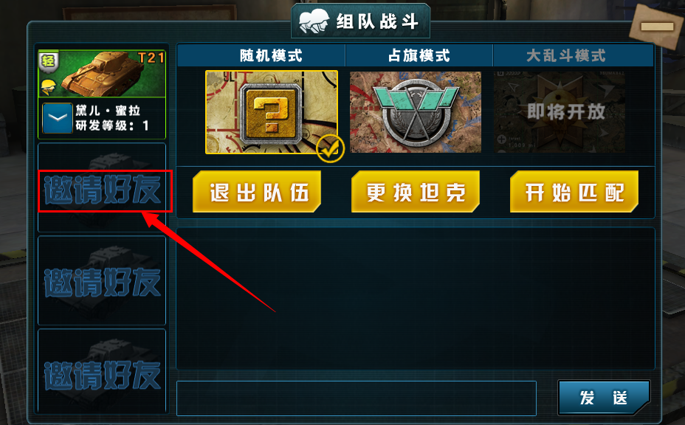The height and width of the screenshot is (425, 685).
Task: Expand the blue chevron beside 黛儿·蜜拉
Action: tap(58, 118)
